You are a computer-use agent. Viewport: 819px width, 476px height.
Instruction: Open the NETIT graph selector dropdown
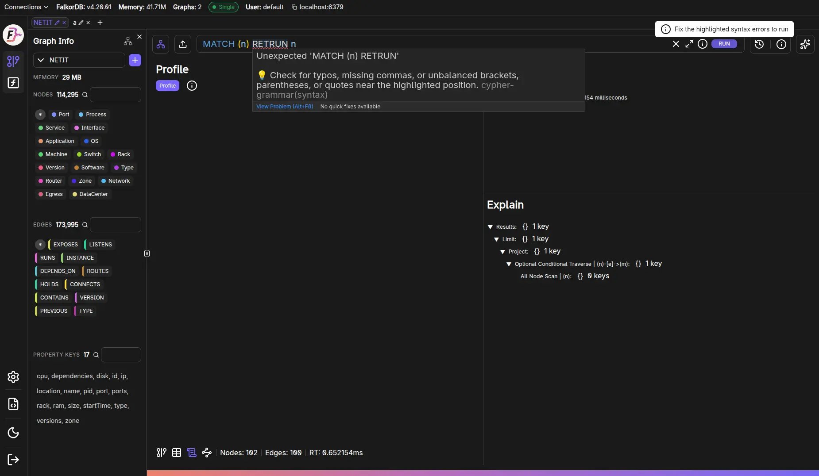(79, 60)
